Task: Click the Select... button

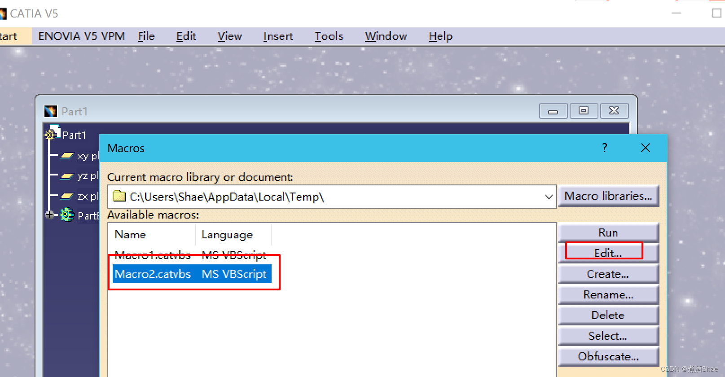Action: [x=608, y=336]
